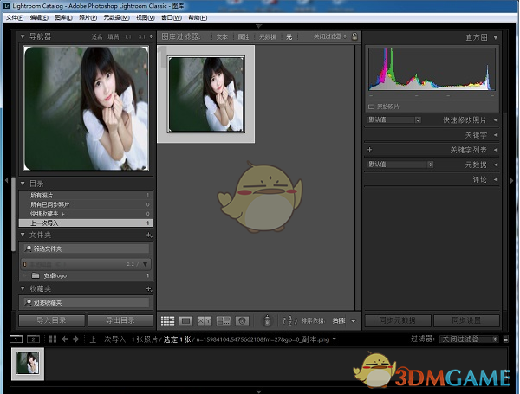Switch to grid view icon
The height and width of the screenshot is (394, 520).
point(167,321)
